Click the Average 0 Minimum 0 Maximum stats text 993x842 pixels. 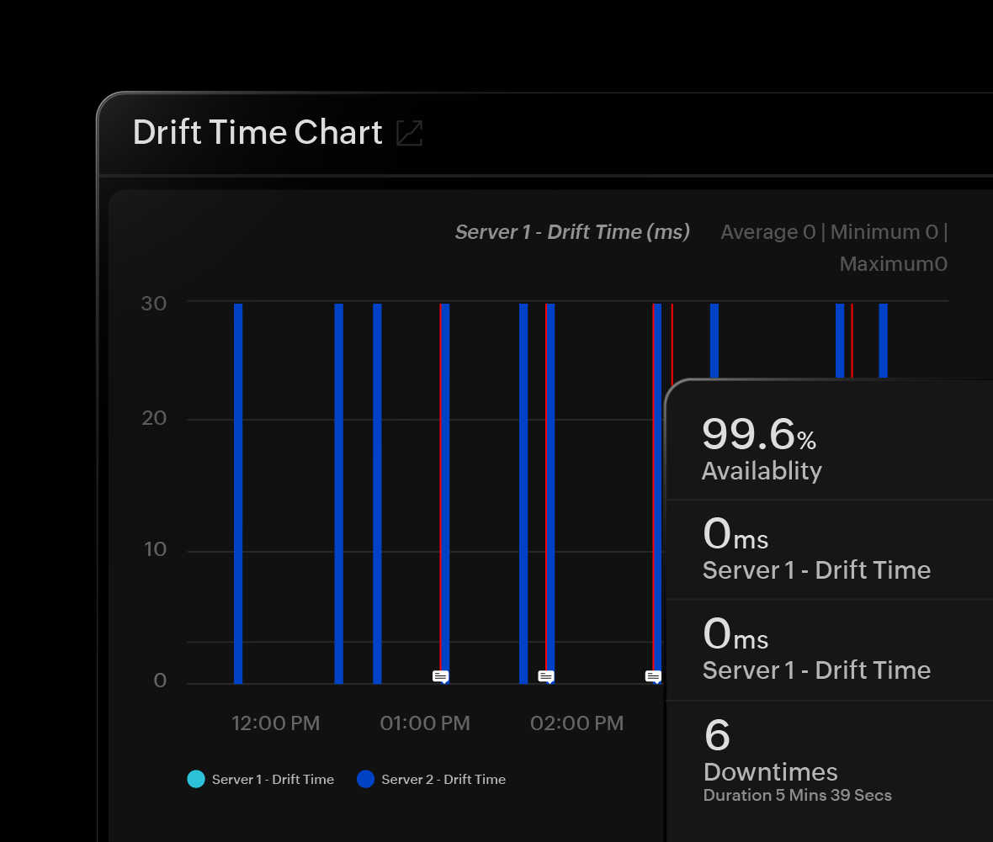[833, 247]
